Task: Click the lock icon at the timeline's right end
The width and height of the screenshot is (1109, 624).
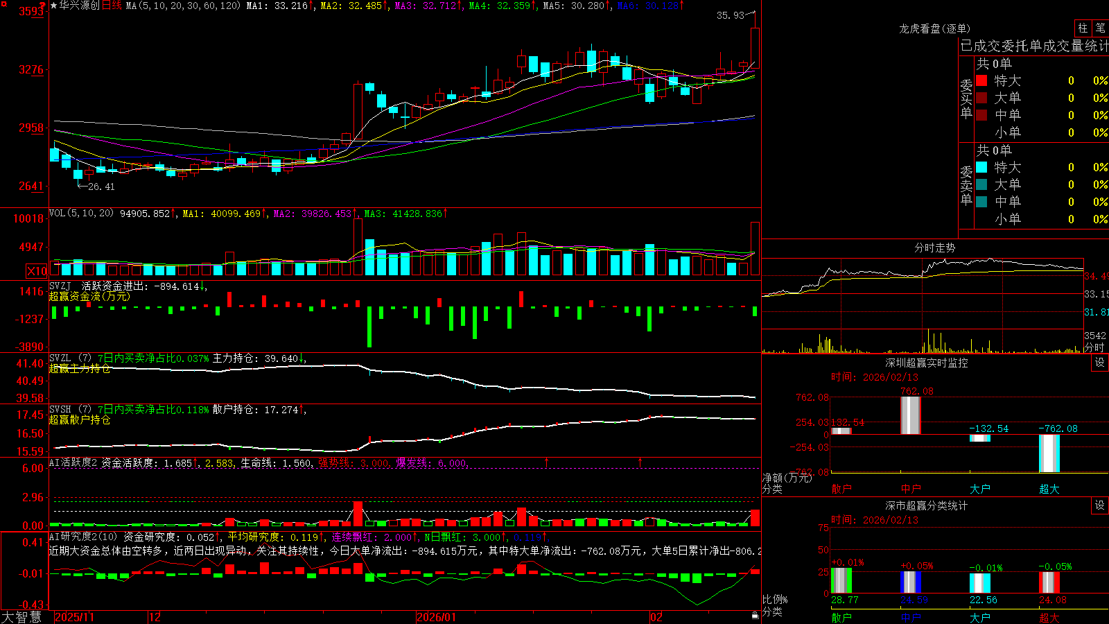Action: (x=755, y=616)
